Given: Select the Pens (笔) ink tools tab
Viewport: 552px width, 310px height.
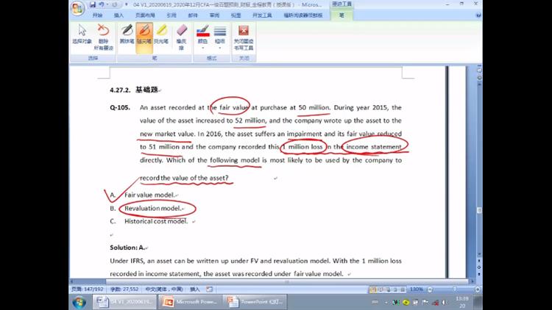Looking at the screenshot, I should (342, 15).
